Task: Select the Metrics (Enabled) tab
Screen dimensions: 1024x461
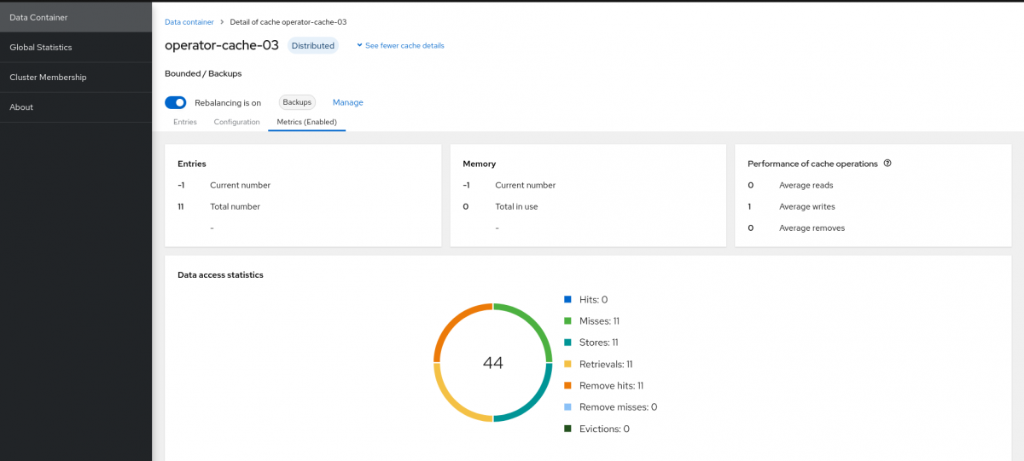Action: (306, 122)
